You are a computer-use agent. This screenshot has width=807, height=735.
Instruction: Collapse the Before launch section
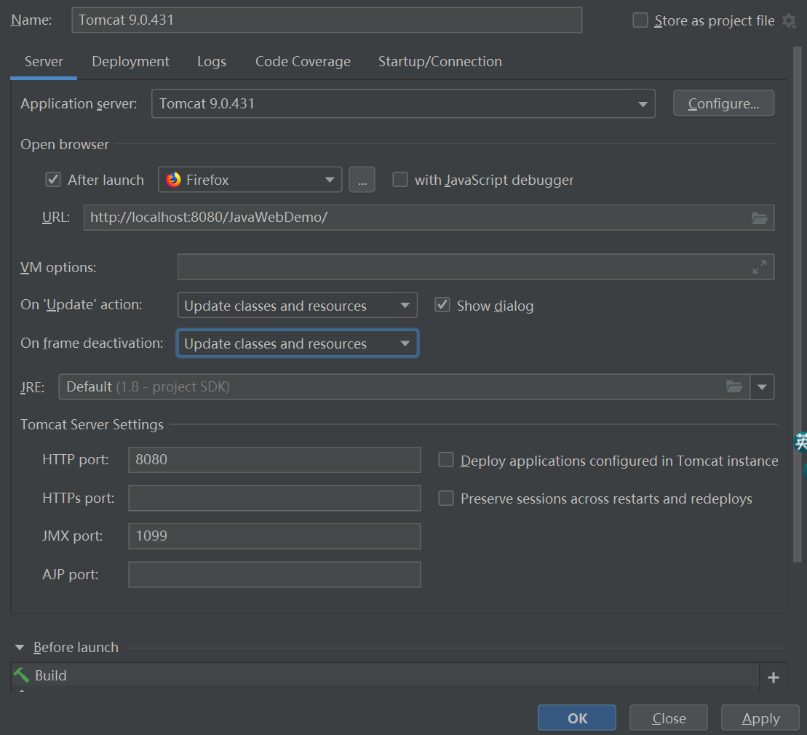coord(20,648)
